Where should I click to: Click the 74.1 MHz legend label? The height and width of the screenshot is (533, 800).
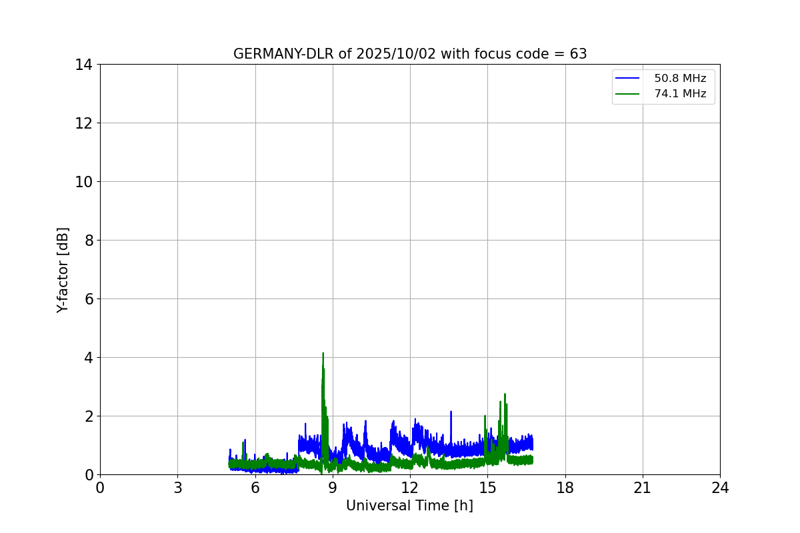[680, 94]
